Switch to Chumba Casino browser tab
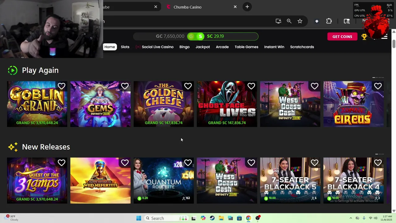The height and width of the screenshot is (223, 396). [x=200, y=7]
